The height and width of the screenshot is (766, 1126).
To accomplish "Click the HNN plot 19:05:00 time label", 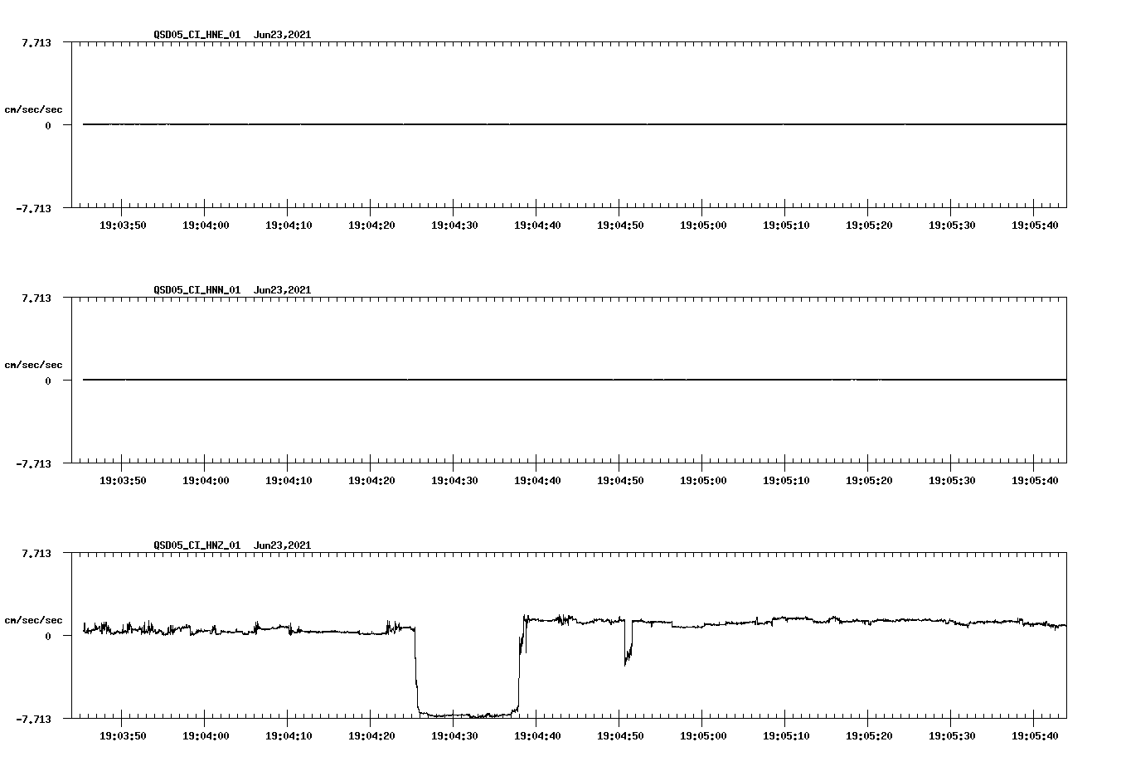I will tap(703, 481).
